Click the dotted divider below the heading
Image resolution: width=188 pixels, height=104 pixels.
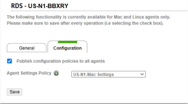pyautogui.click(x=99, y=11)
